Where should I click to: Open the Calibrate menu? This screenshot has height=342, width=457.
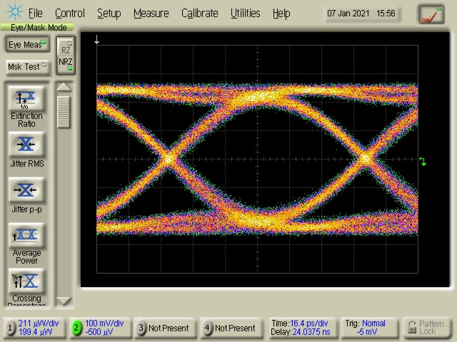tap(199, 13)
